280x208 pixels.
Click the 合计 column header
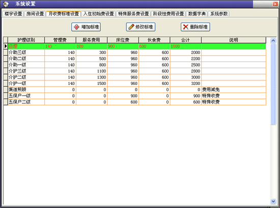[x=186, y=40]
